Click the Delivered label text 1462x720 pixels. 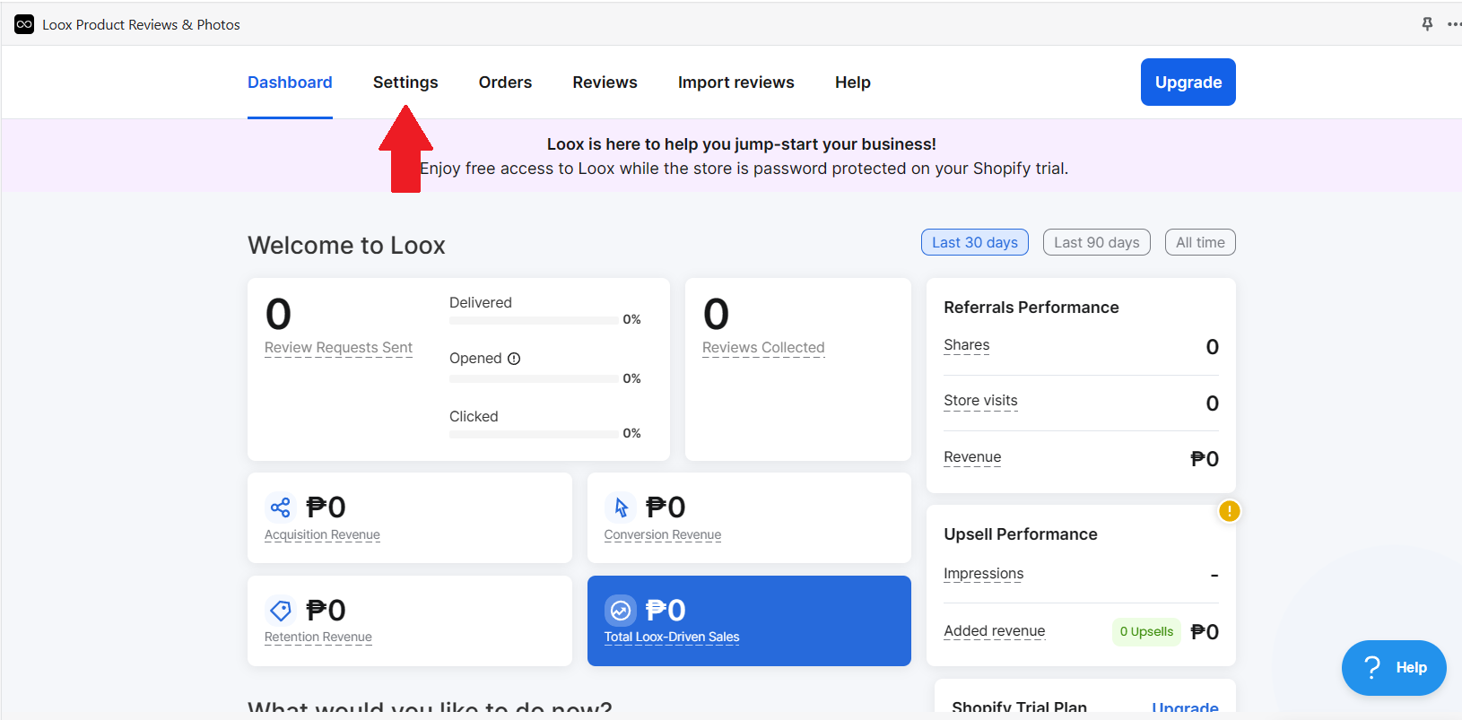point(481,303)
